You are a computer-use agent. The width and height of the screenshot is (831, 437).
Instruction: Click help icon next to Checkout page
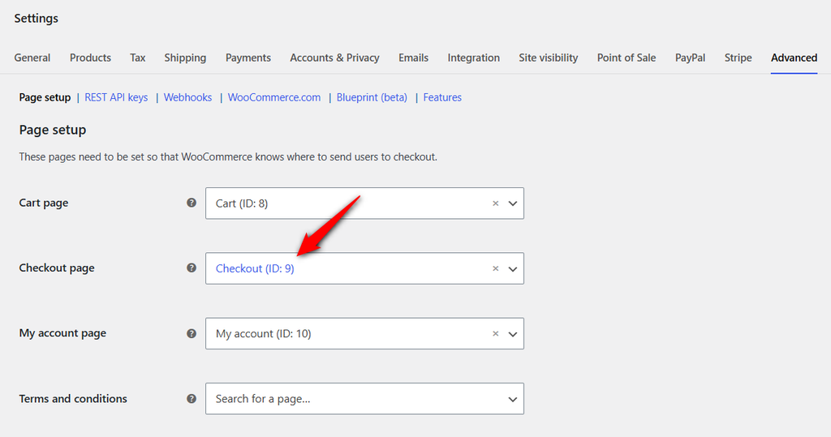pos(192,268)
